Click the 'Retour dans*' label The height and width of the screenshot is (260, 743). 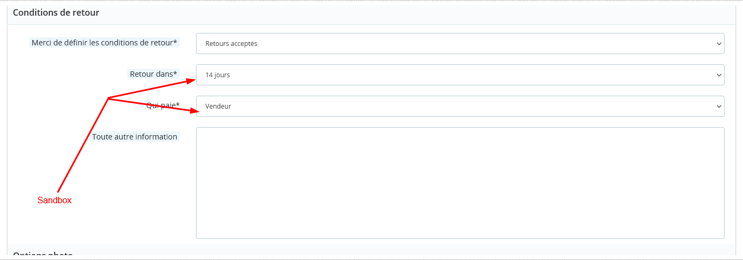click(x=153, y=74)
